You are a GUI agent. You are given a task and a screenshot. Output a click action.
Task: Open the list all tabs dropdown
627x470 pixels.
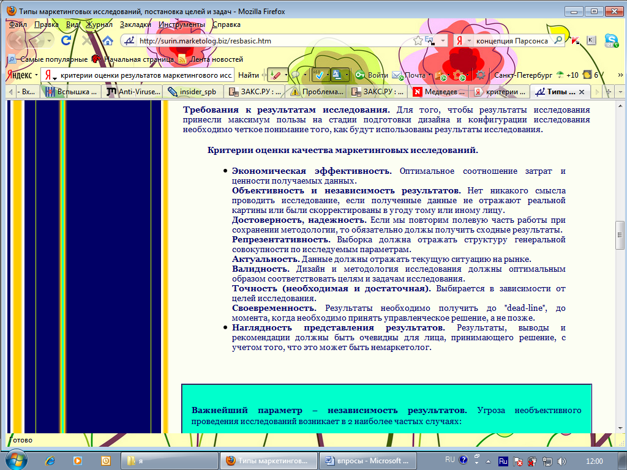click(620, 92)
